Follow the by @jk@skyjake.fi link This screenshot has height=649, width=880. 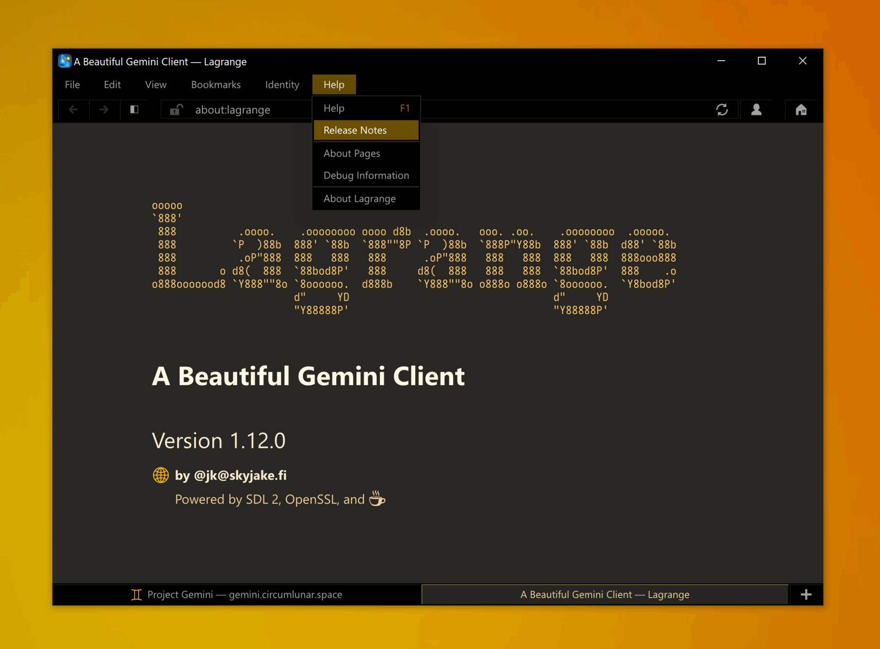coord(231,475)
